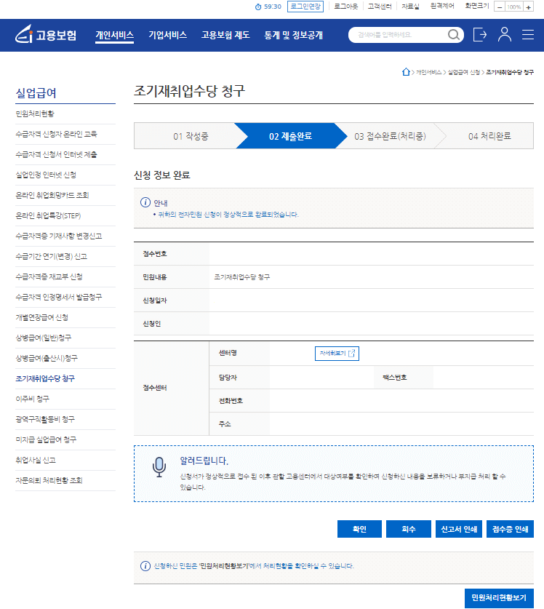Select 실업인정 인터넷 신청 in sidebar
Screen dimensions: 544x609
46,175
